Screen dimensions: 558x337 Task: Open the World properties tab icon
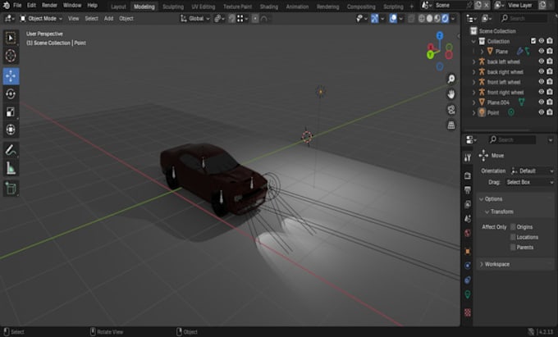tap(468, 233)
